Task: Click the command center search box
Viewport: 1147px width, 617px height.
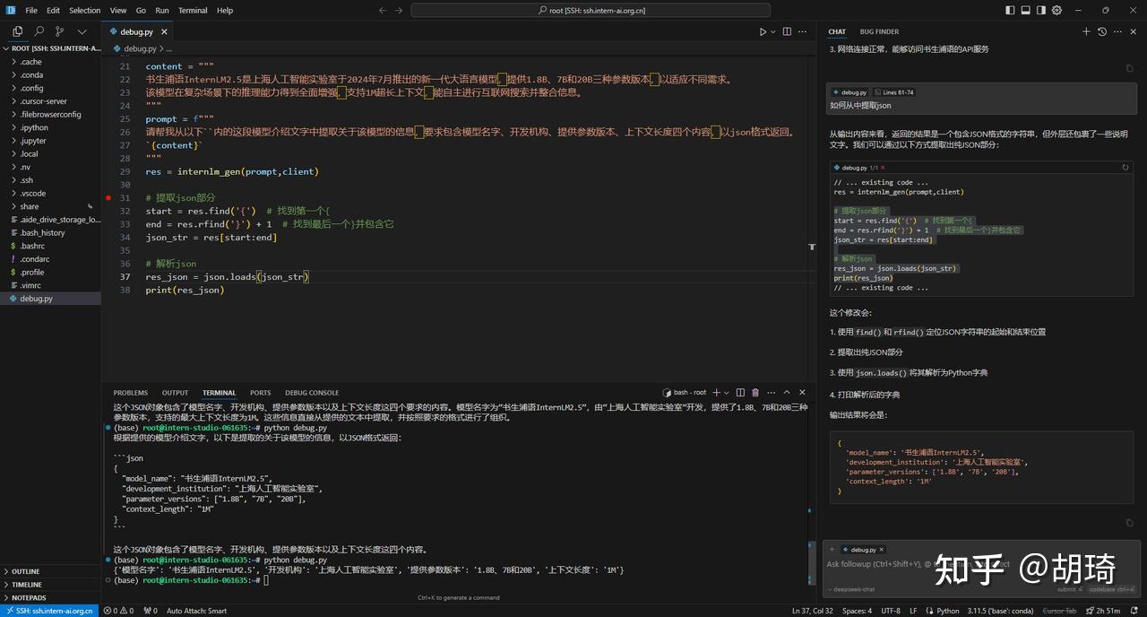Action: (x=591, y=11)
